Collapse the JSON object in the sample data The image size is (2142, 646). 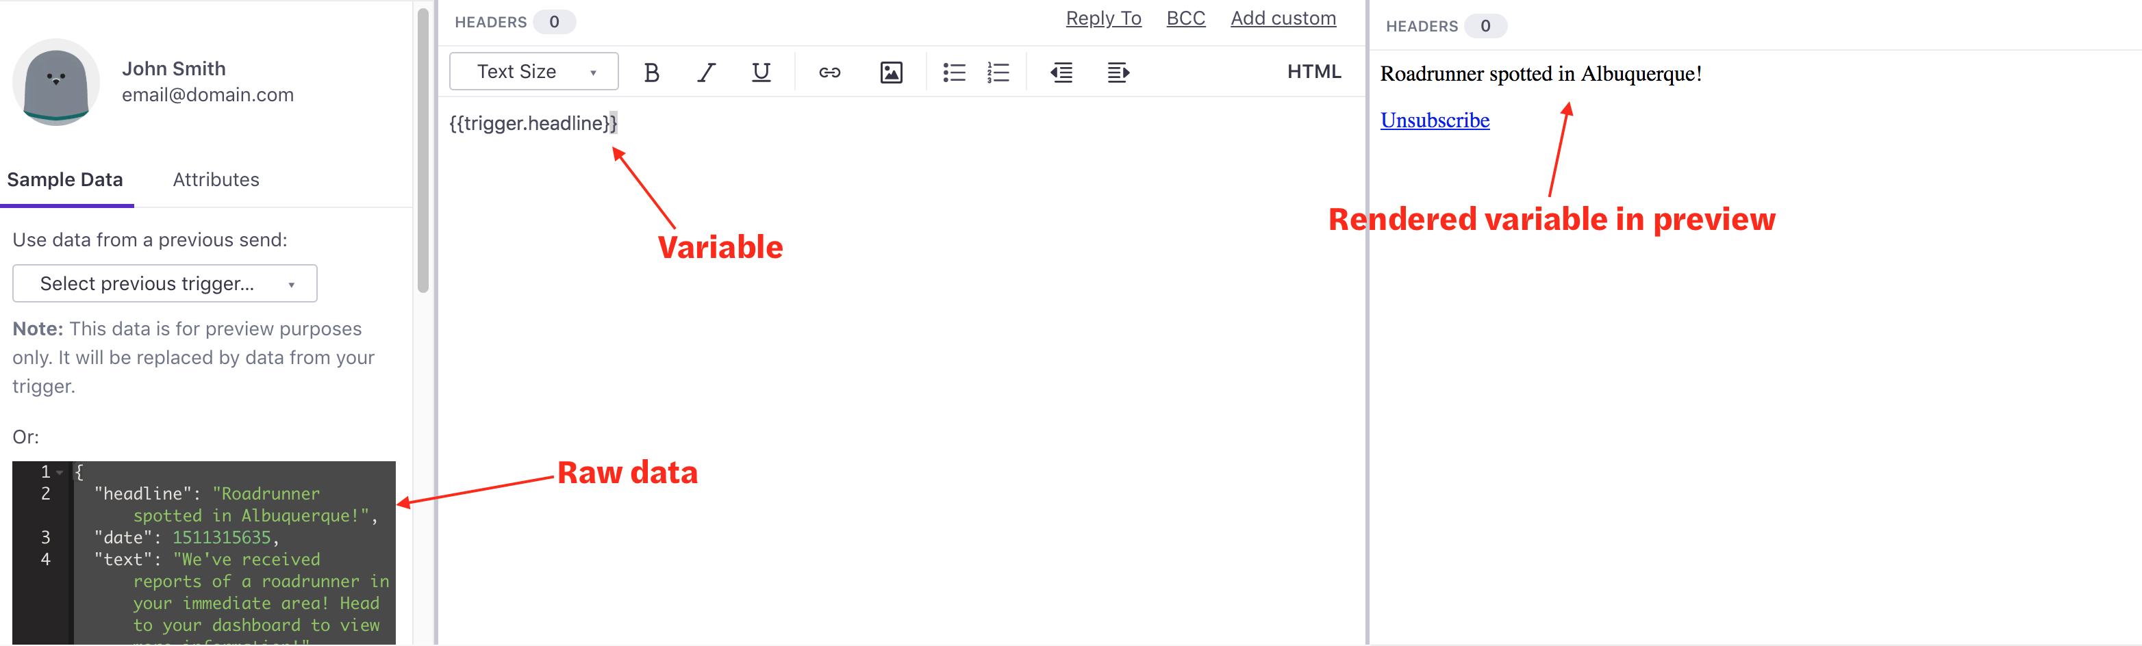click(x=58, y=471)
